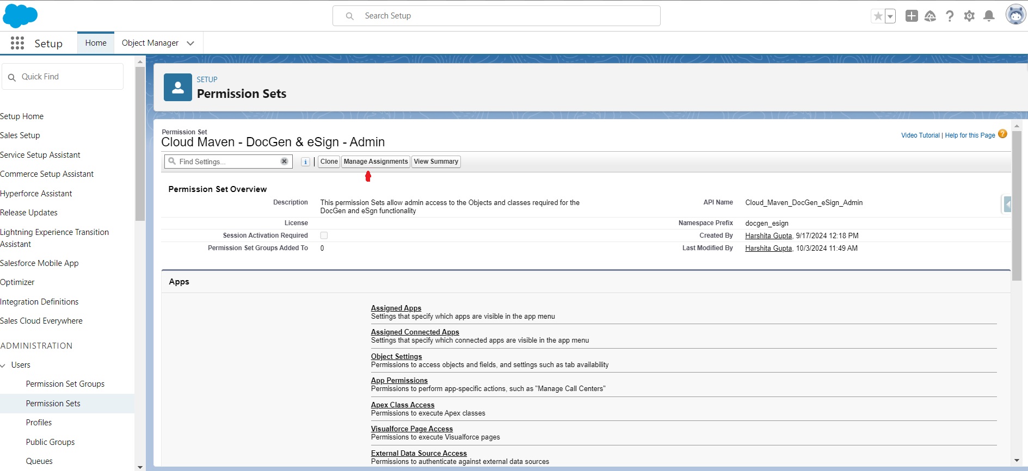Screen dimensions: 1028x471
Task: Select Permission Sets in sidebar
Action: click(x=53, y=404)
